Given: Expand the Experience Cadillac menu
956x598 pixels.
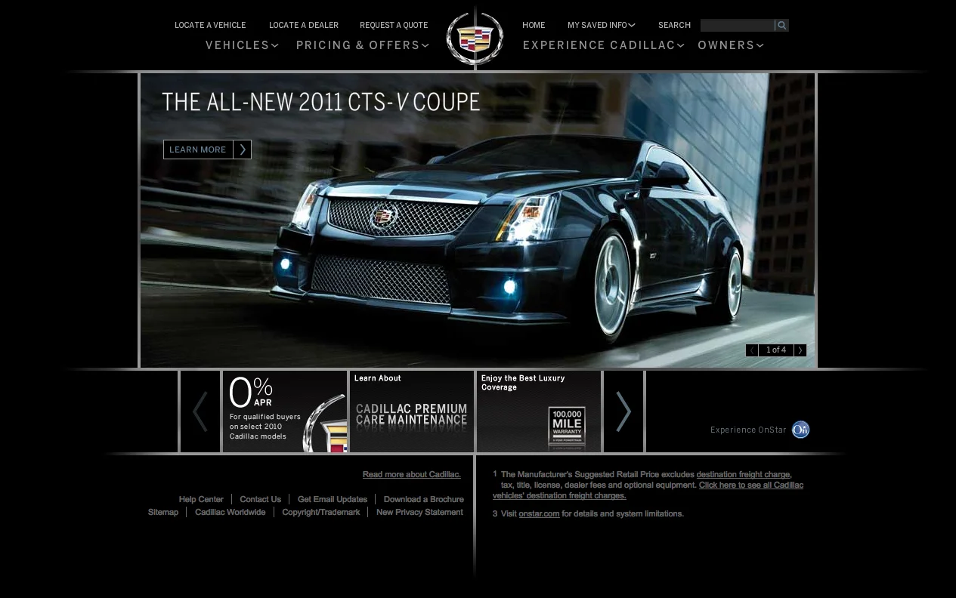Looking at the screenshot, I should (603, 45).
